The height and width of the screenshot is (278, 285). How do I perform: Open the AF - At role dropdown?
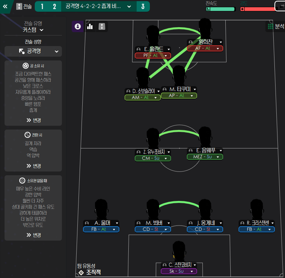(x=205, y=49)
